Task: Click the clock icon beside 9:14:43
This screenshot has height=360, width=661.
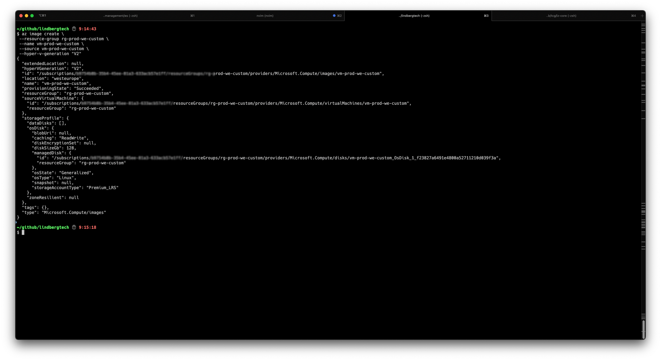Action: click(74, 29)
